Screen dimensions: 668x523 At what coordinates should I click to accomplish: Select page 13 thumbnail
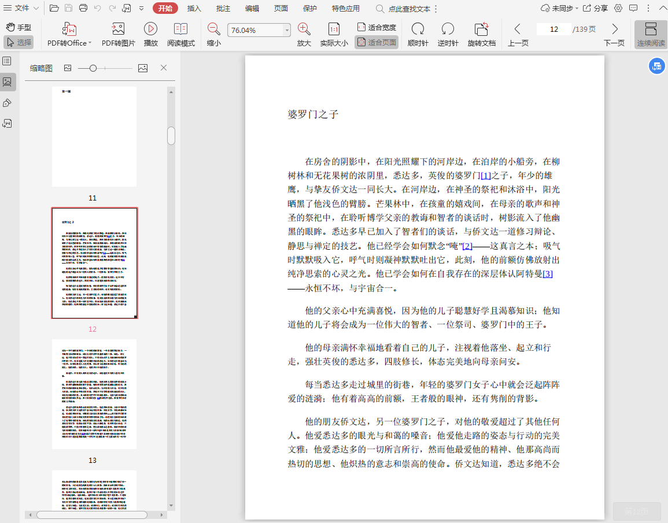[x=94, y=394]
